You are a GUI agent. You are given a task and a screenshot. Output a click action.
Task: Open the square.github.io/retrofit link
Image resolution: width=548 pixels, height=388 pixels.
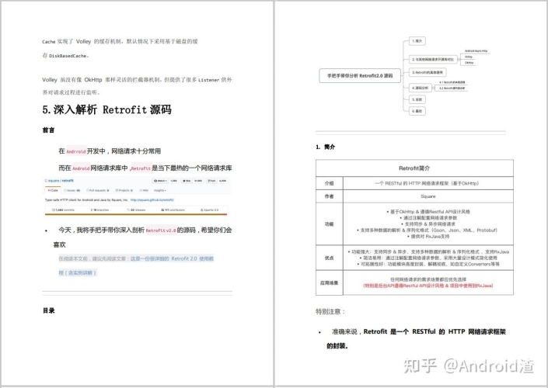(x=152, y=200)
